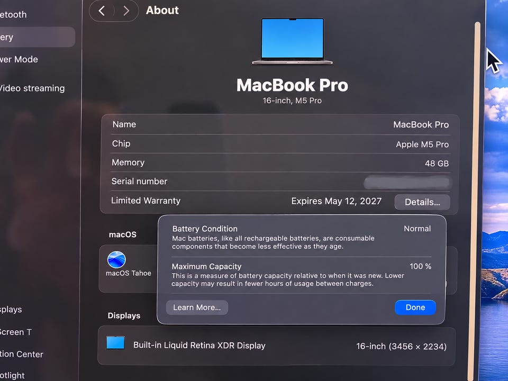
Task: Click the 'macOS Tahoe' label
Action: (x=129, y=273)
